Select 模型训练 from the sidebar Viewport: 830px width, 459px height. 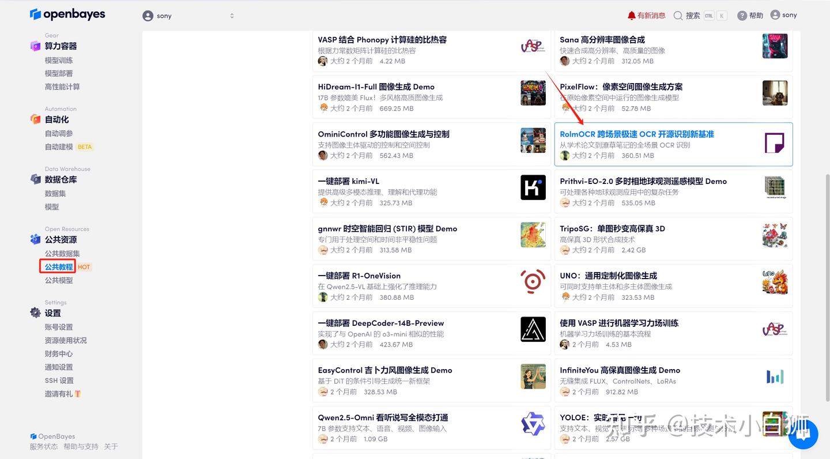point(58,59)
